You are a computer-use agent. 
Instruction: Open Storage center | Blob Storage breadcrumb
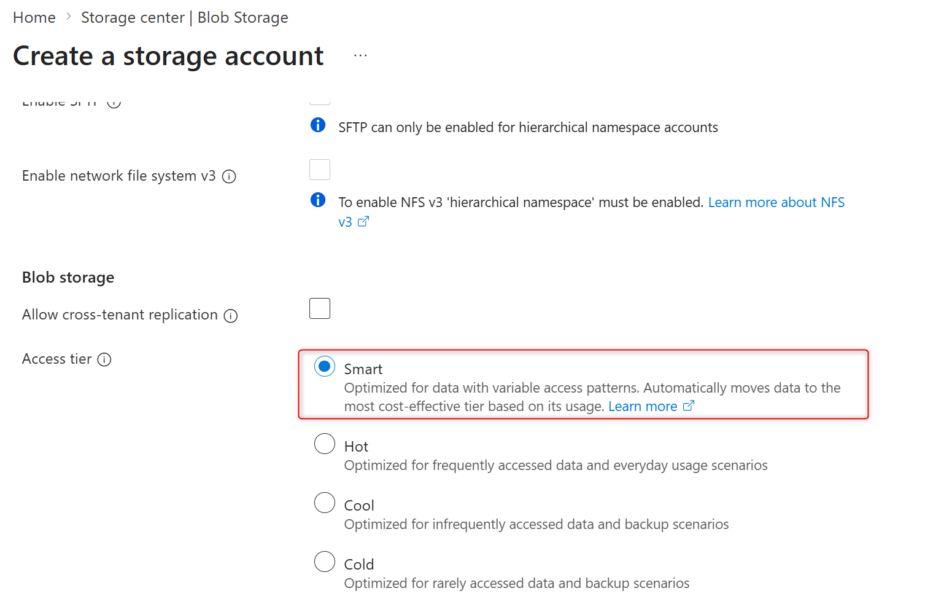pos(184,18)
